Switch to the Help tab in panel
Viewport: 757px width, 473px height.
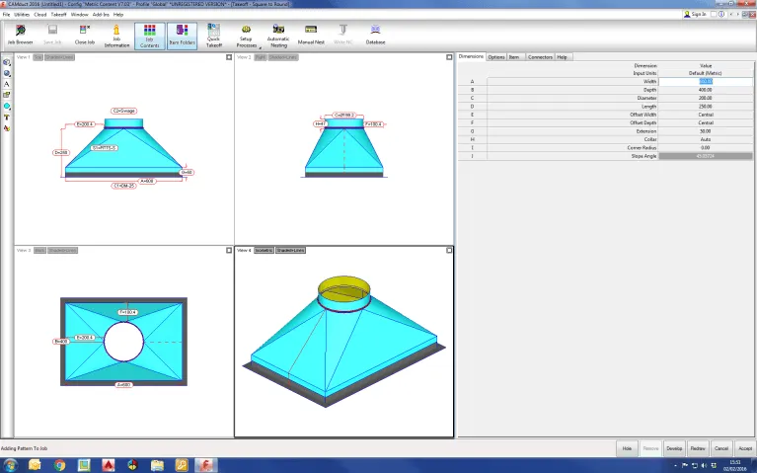coord(562,57)
